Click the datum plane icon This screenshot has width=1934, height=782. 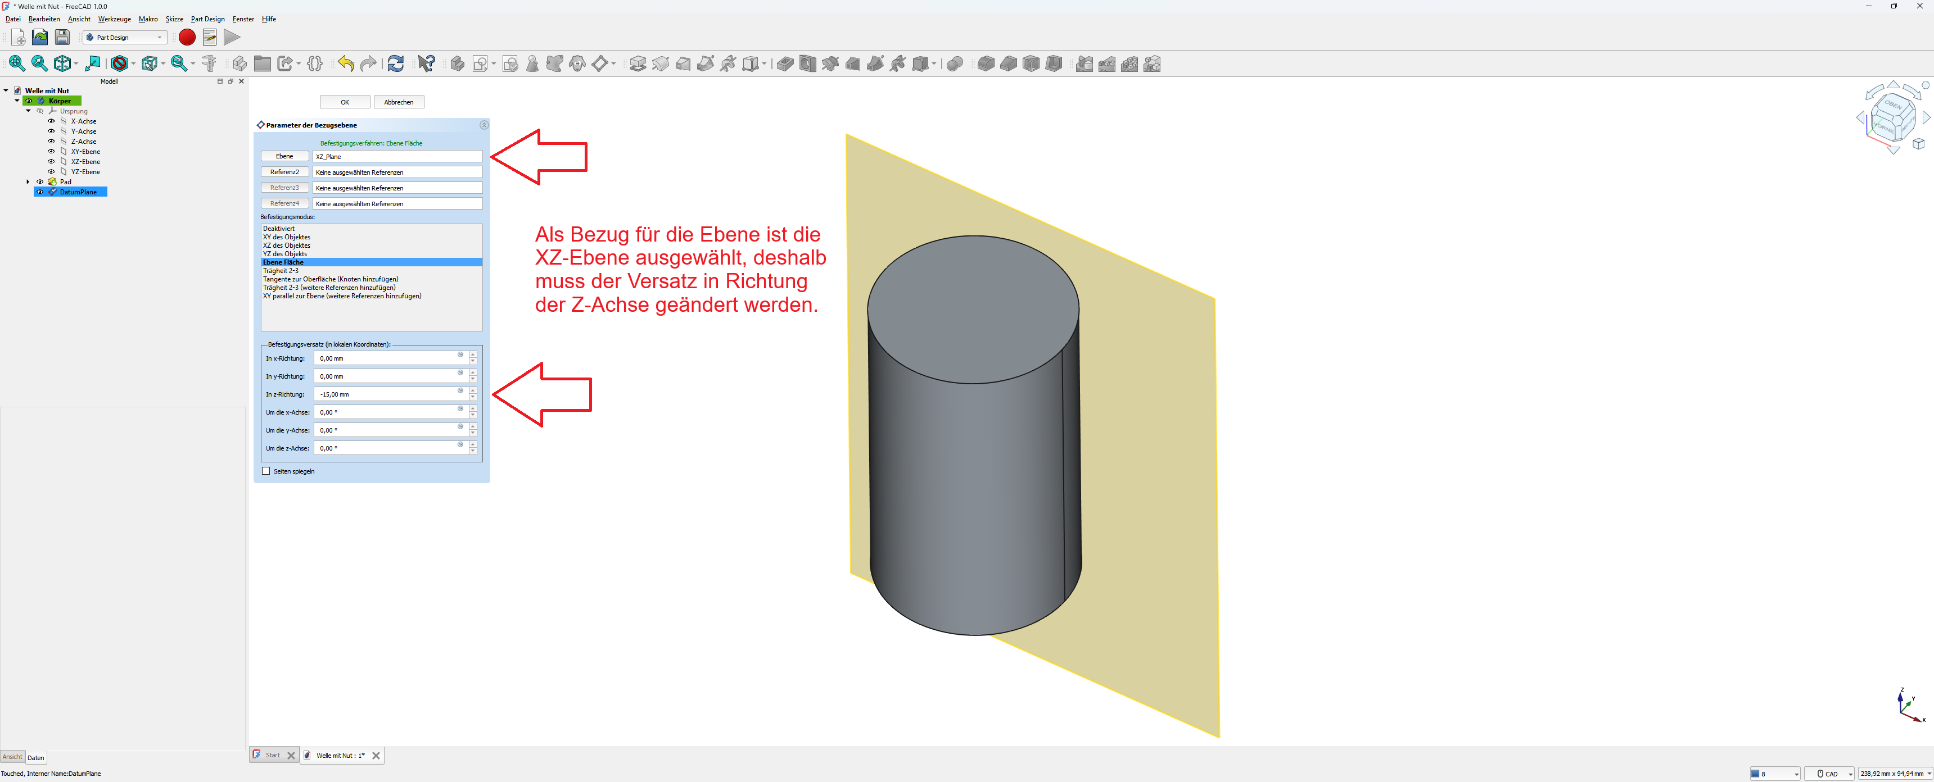600,64
